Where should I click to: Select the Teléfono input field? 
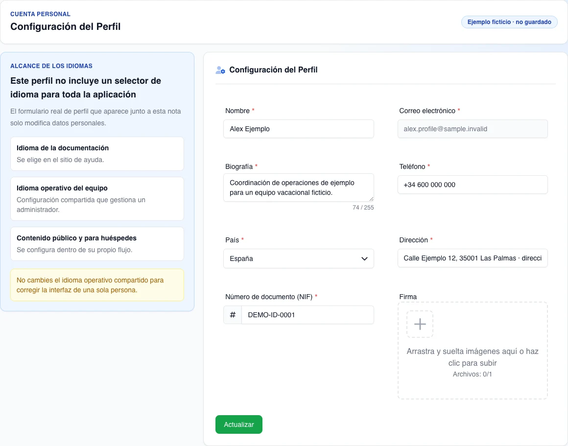point(473,185)
